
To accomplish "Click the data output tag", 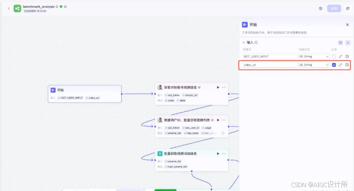I will [181, 100].
